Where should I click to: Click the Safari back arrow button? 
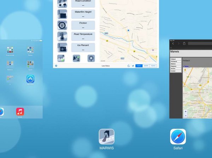point(173,43)
